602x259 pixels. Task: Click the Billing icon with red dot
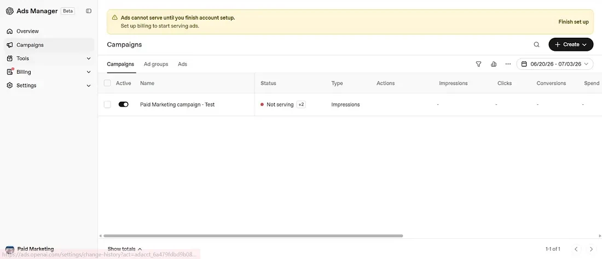coord(10,72)
